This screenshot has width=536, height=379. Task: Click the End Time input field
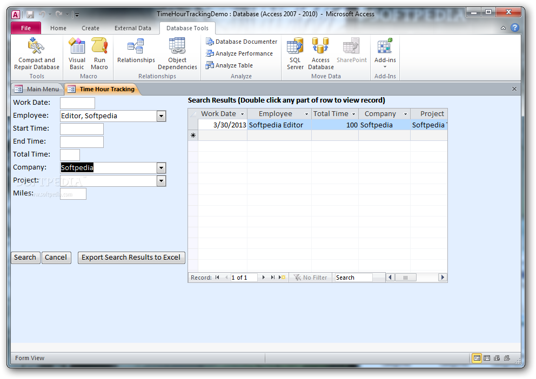(82, 142)
